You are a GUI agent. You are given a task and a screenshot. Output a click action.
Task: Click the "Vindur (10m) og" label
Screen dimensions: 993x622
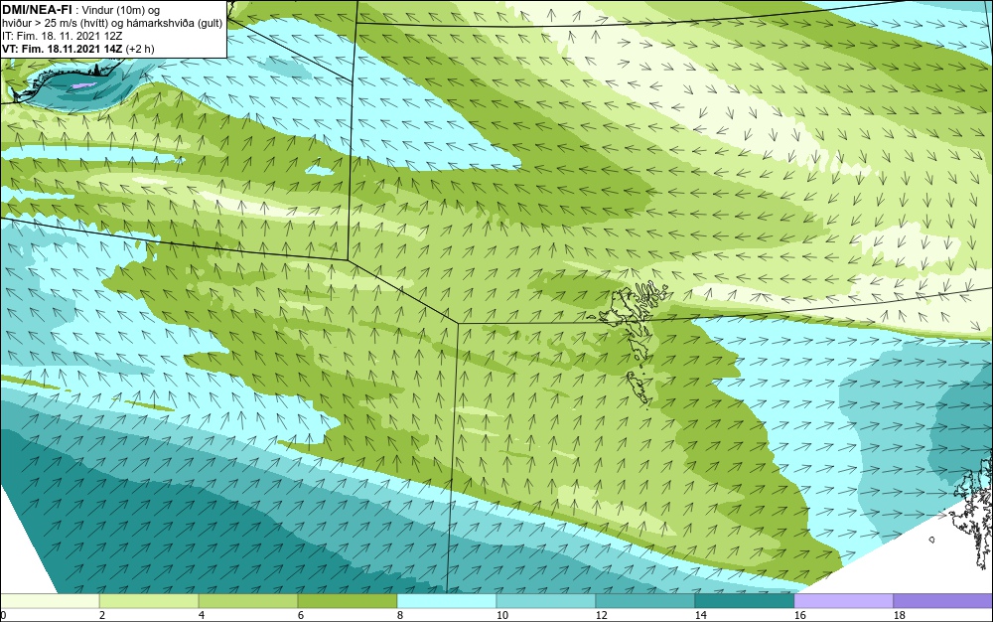click(x=121, y=10)
